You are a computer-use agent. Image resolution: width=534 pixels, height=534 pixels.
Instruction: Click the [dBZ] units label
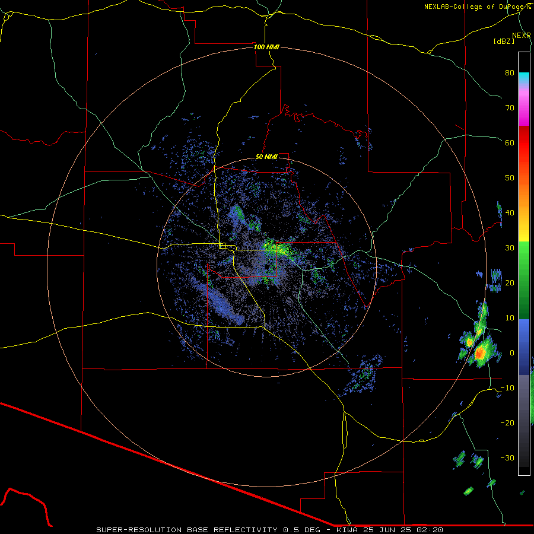(x=504, y=41)
